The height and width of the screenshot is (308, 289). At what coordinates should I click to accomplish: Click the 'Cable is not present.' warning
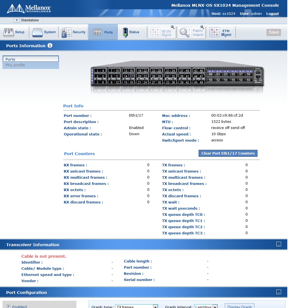click(44, 256)
